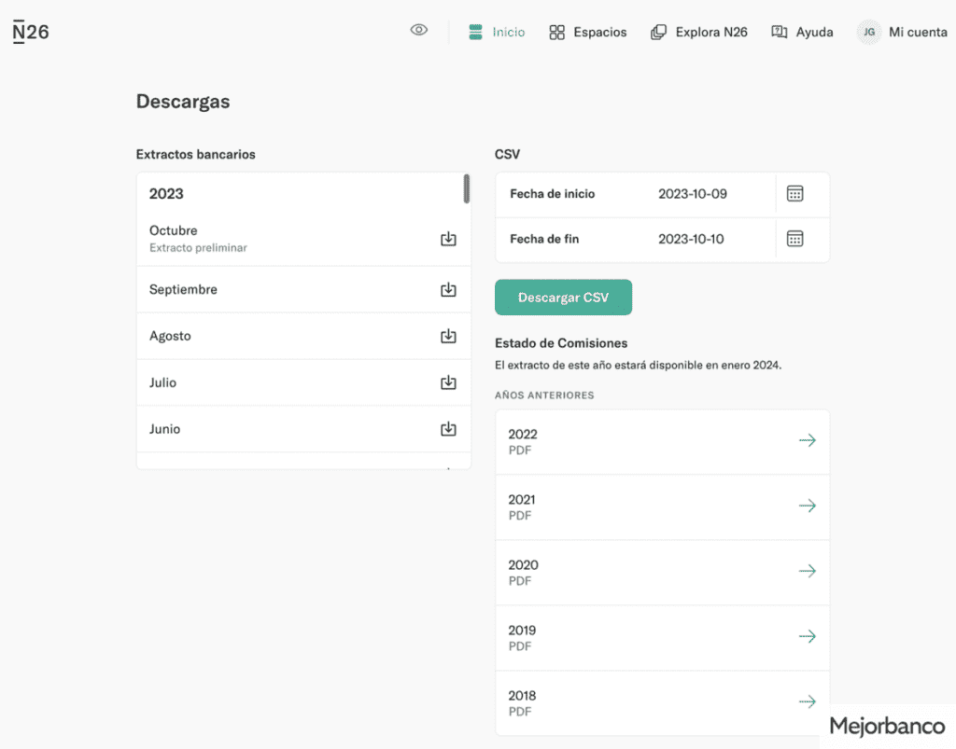Open calendar for Fecha de fin
This screenshot has height=749, width=956.
point(794,239)
